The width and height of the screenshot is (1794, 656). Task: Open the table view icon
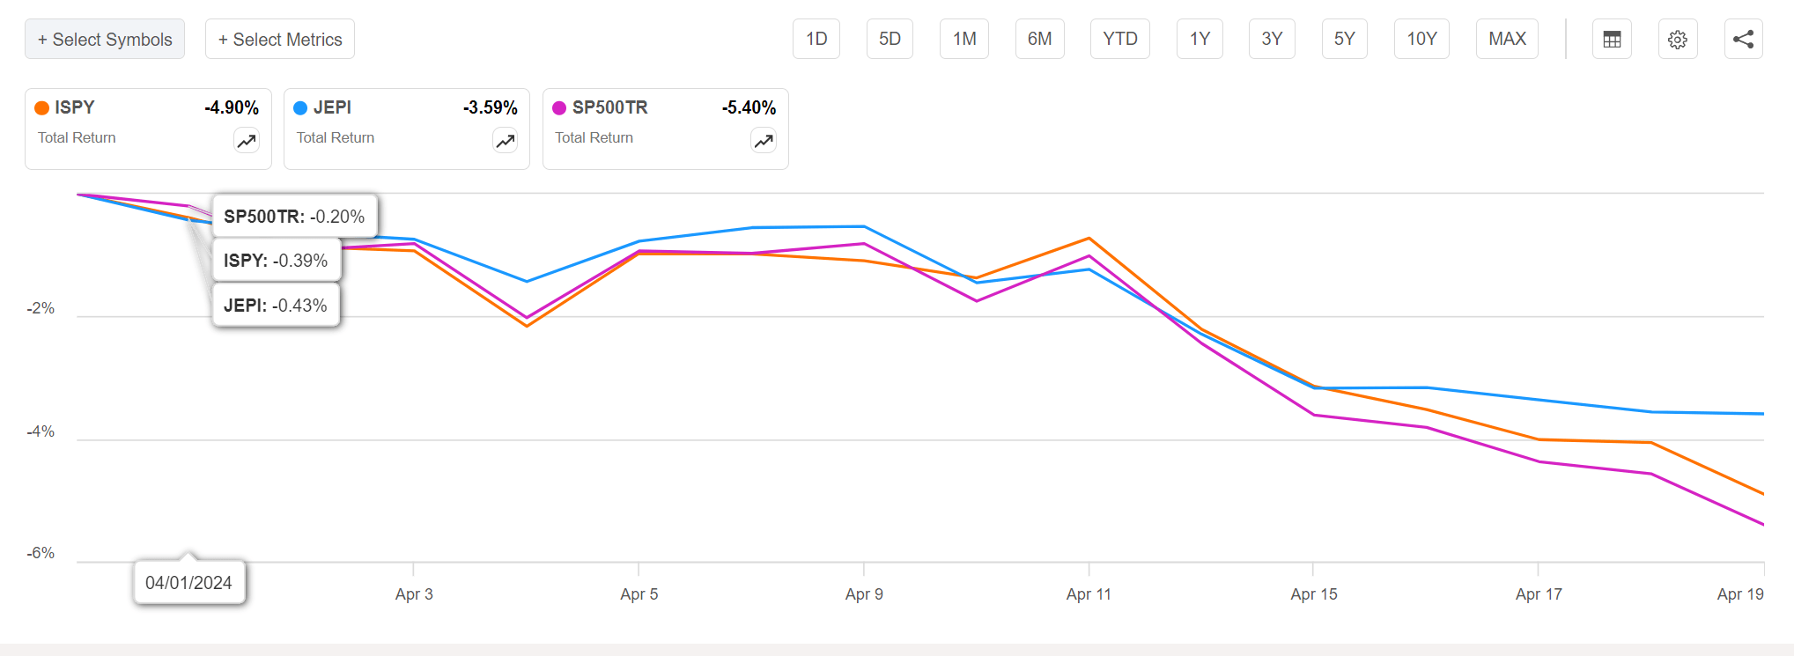pos(1612,40)
